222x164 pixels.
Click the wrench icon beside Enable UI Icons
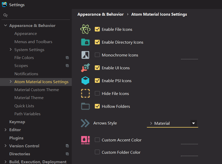[85, 68]
